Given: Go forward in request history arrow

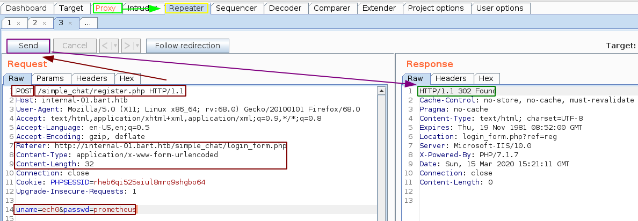Looking at the screenshot, I should pyautogui.click(x=127, y=46).
